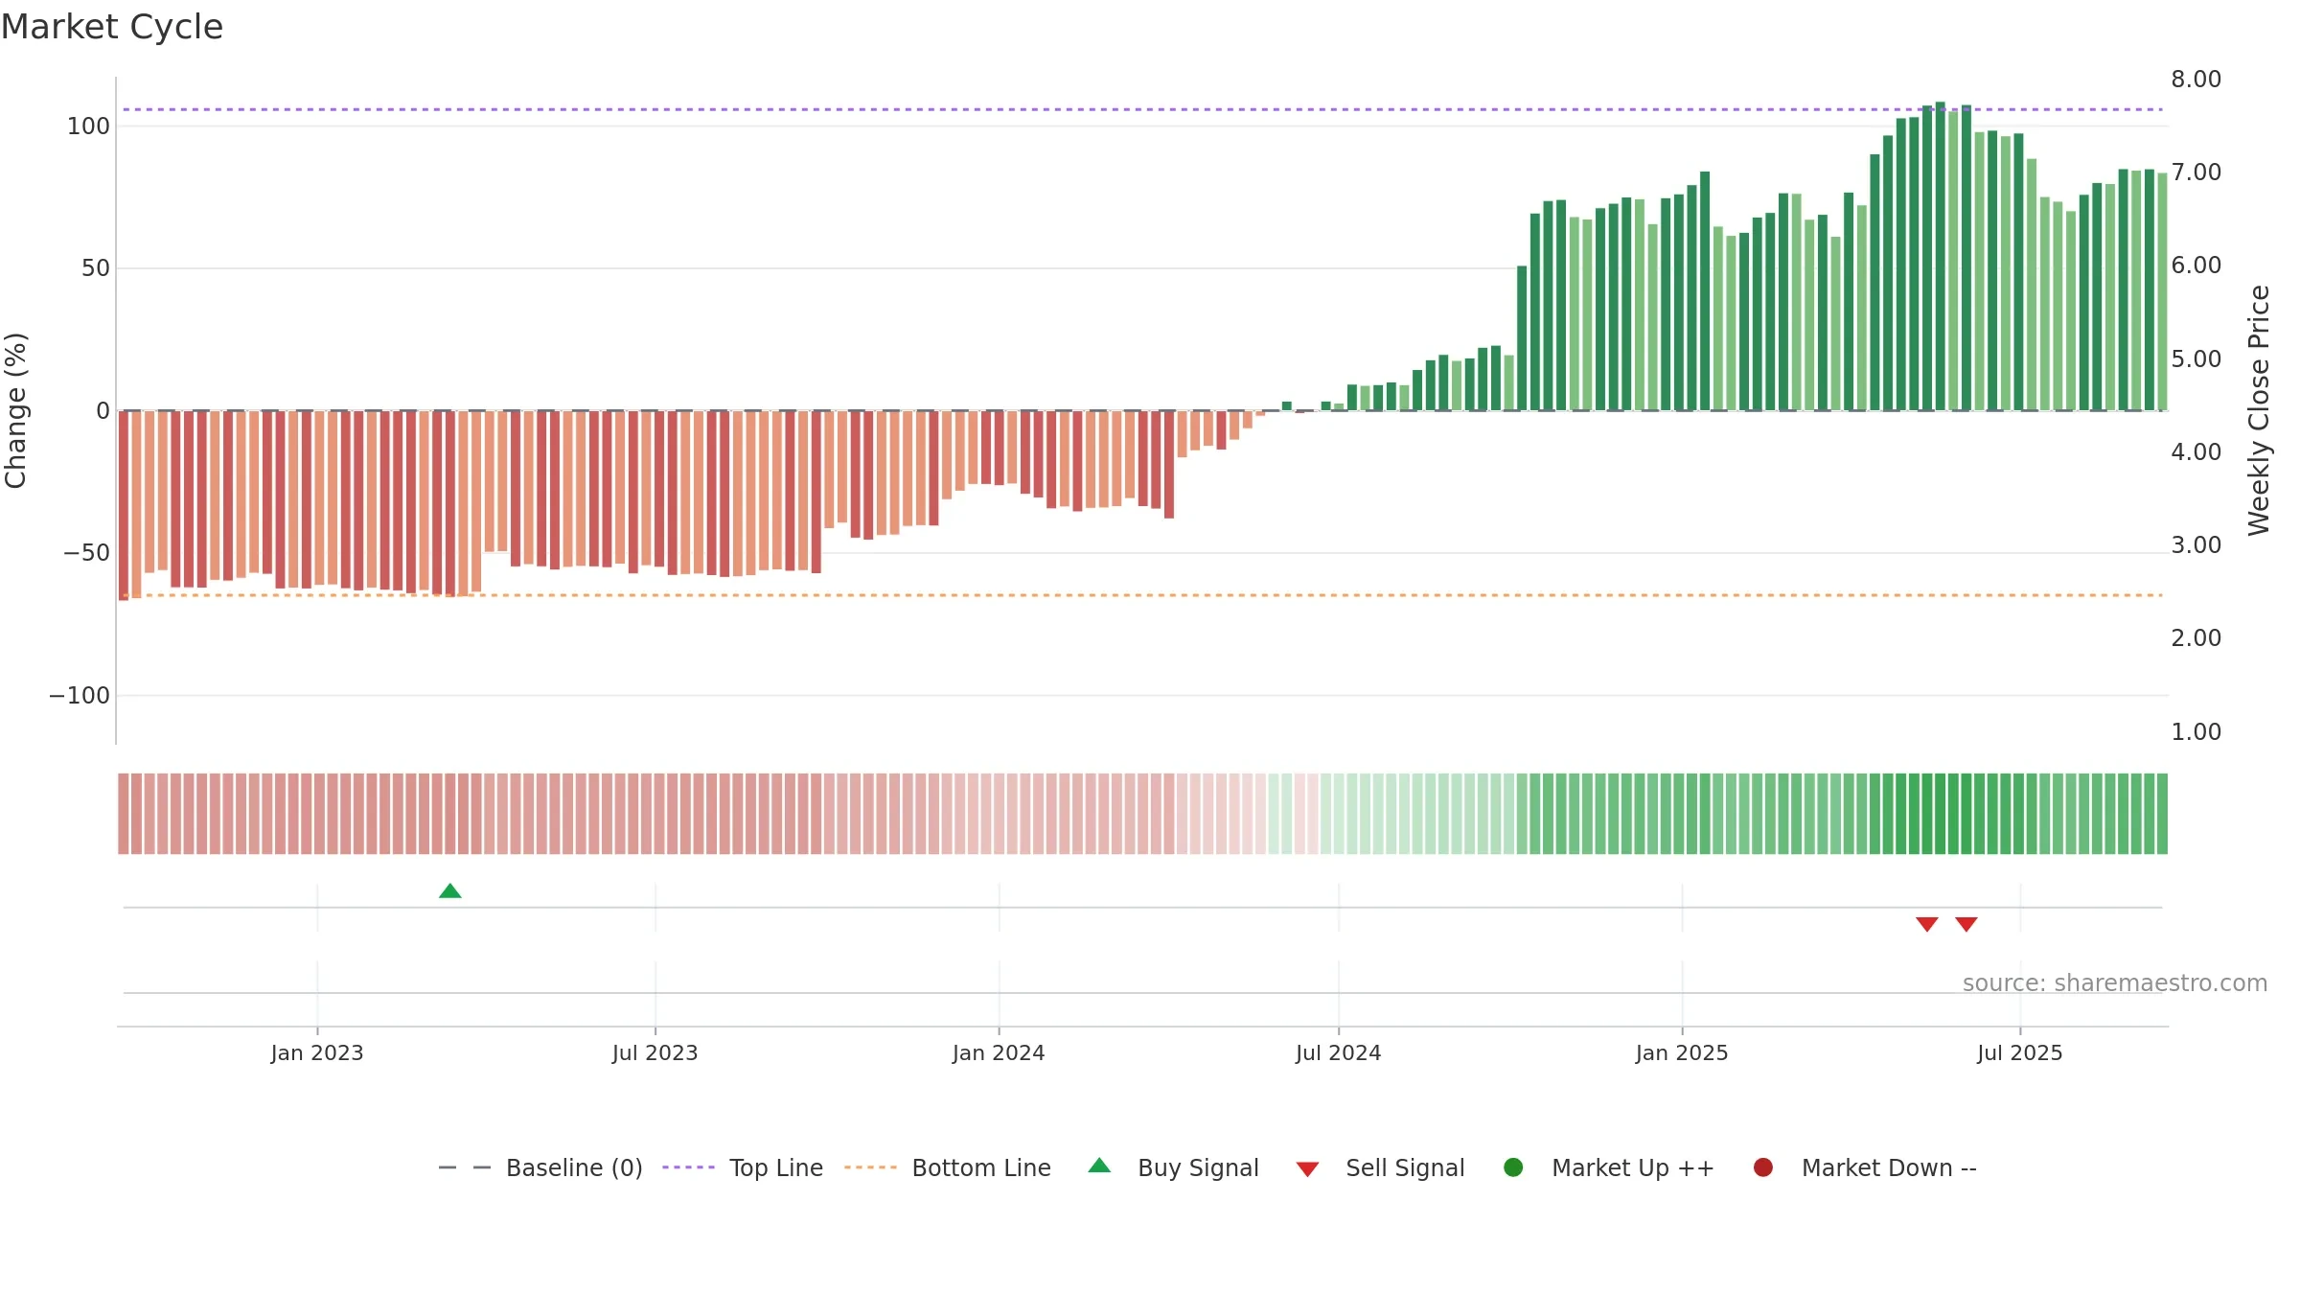Click the first red Sell Signal marker
2300x1294 pixels.
1927,924
